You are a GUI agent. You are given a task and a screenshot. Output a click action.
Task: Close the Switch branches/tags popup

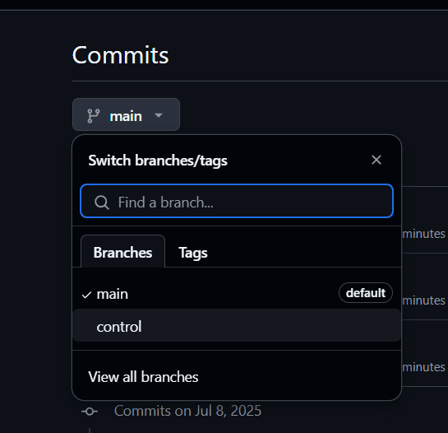pyautogui.click(x=376, y=160)
